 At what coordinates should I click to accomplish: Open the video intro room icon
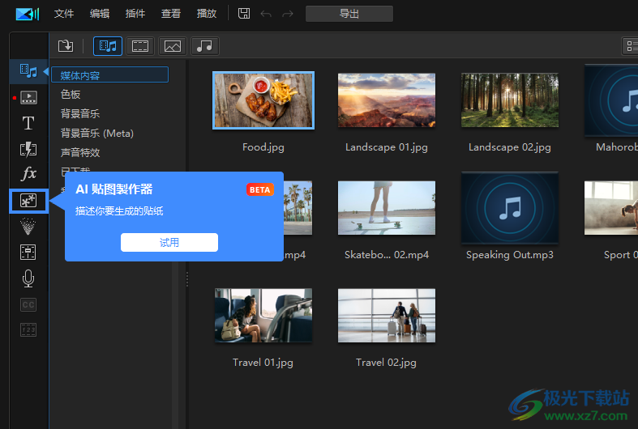[x=28, y=97]
